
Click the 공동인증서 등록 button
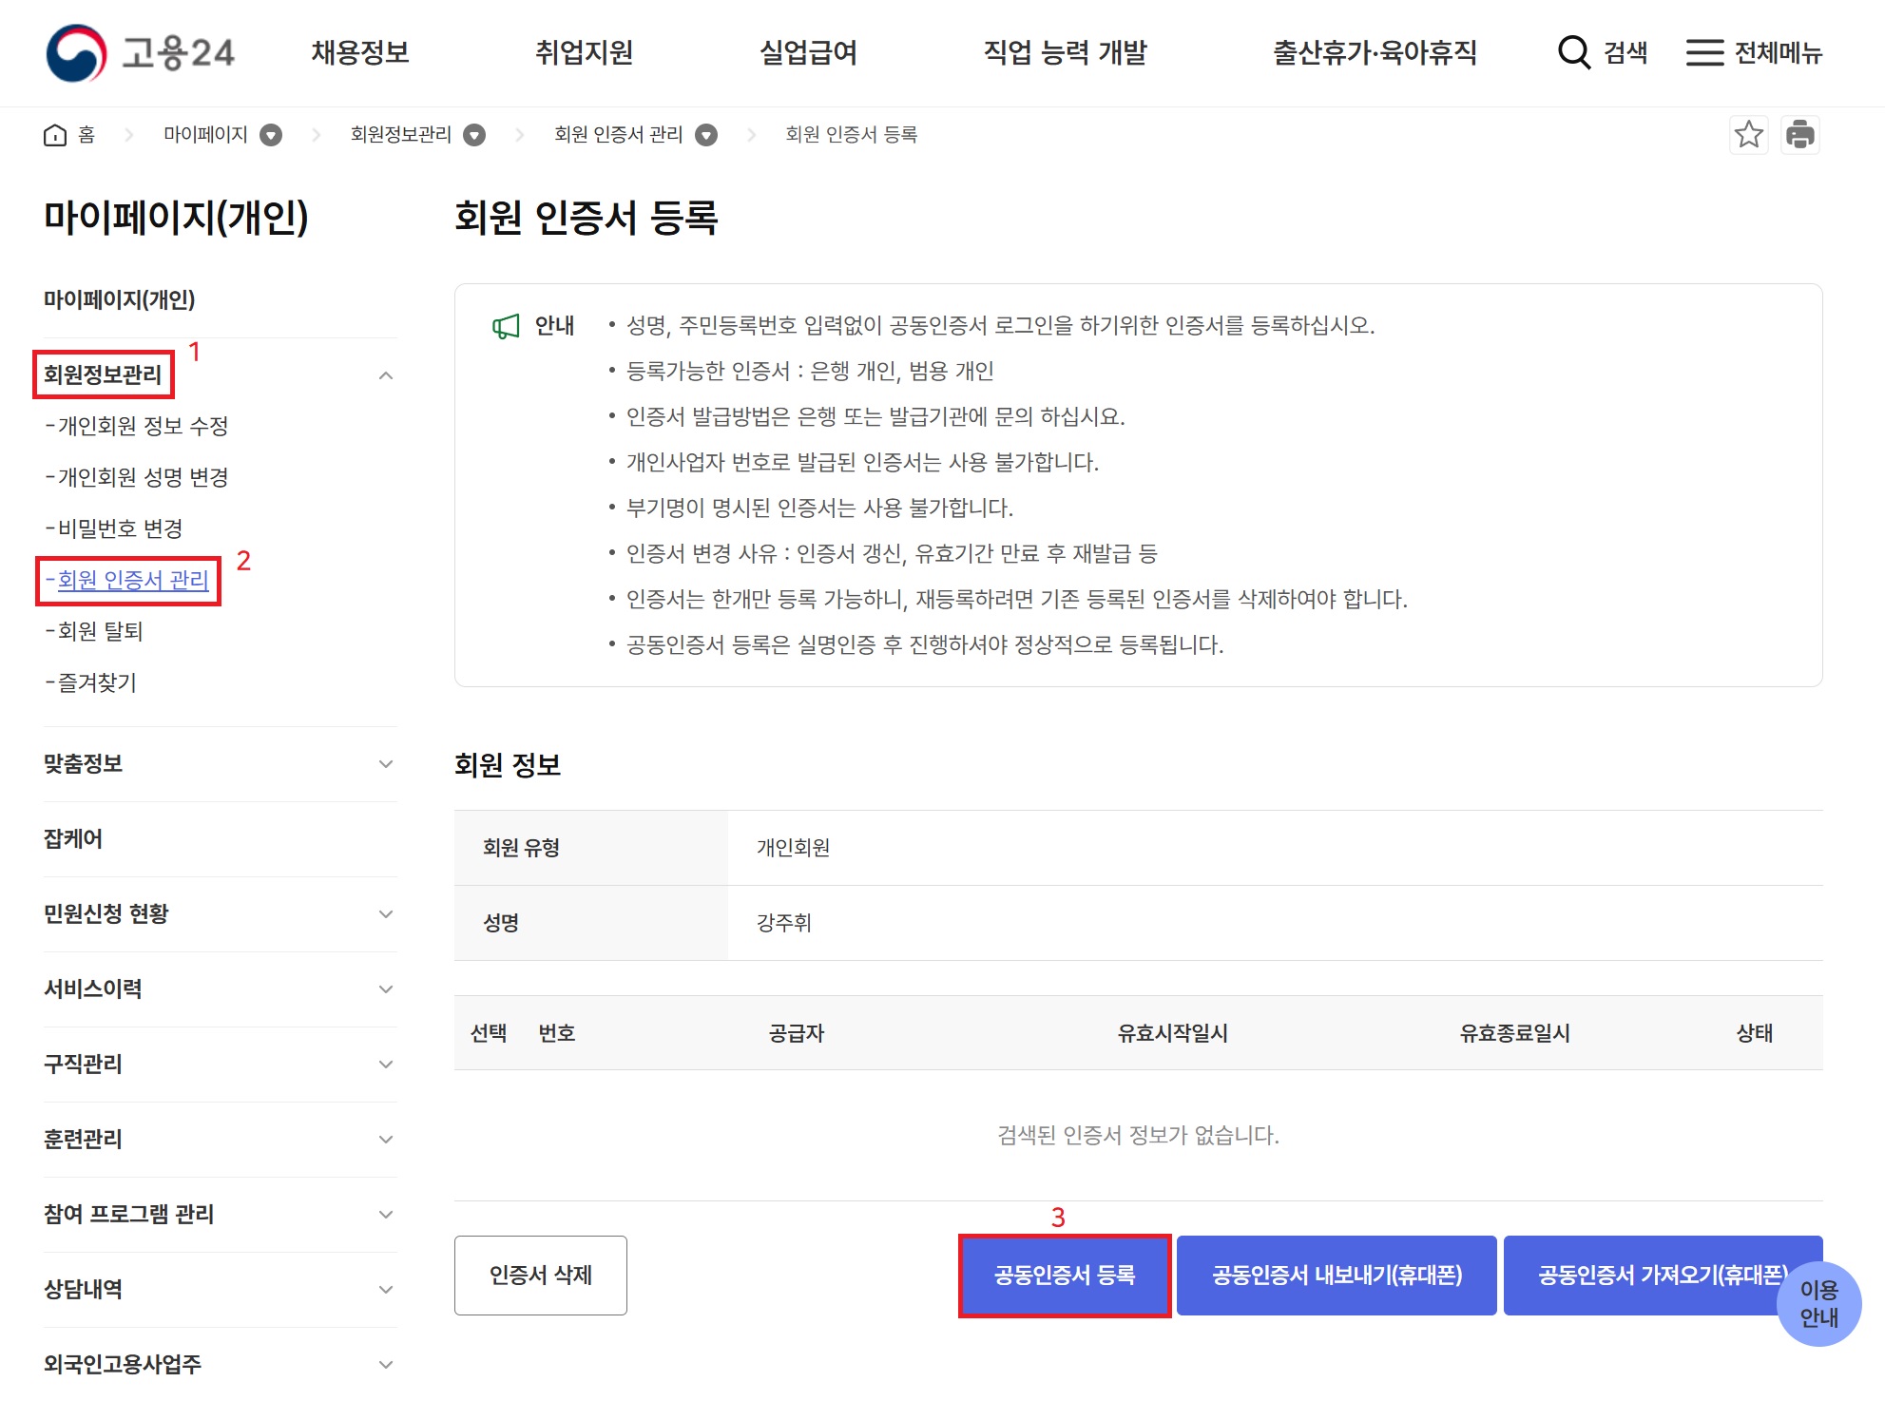click(1064, 1276)
